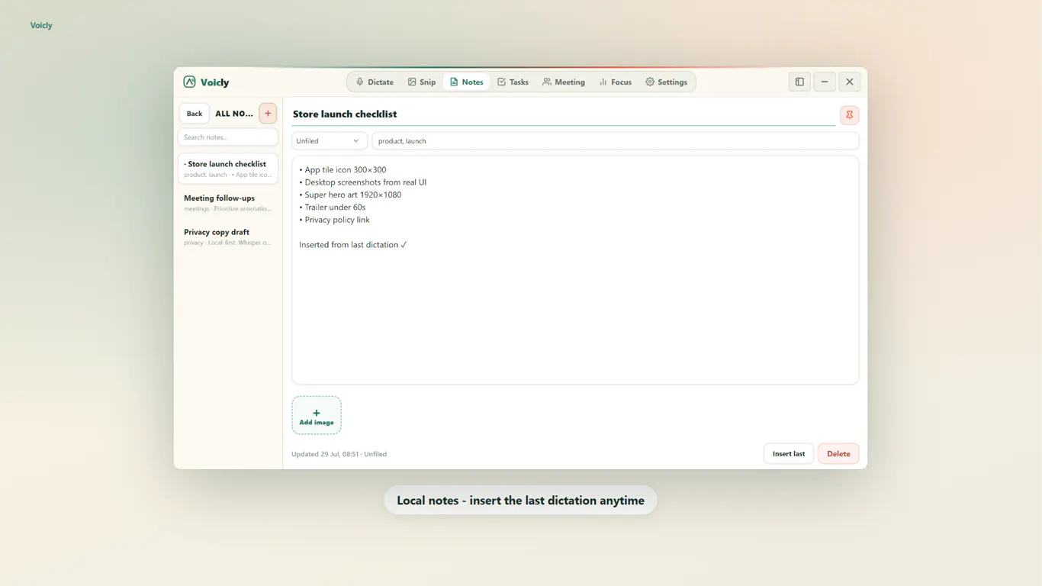1042x586 pixels.
Task: Edit the note title Store launch checklist
Action: (564, 114)
